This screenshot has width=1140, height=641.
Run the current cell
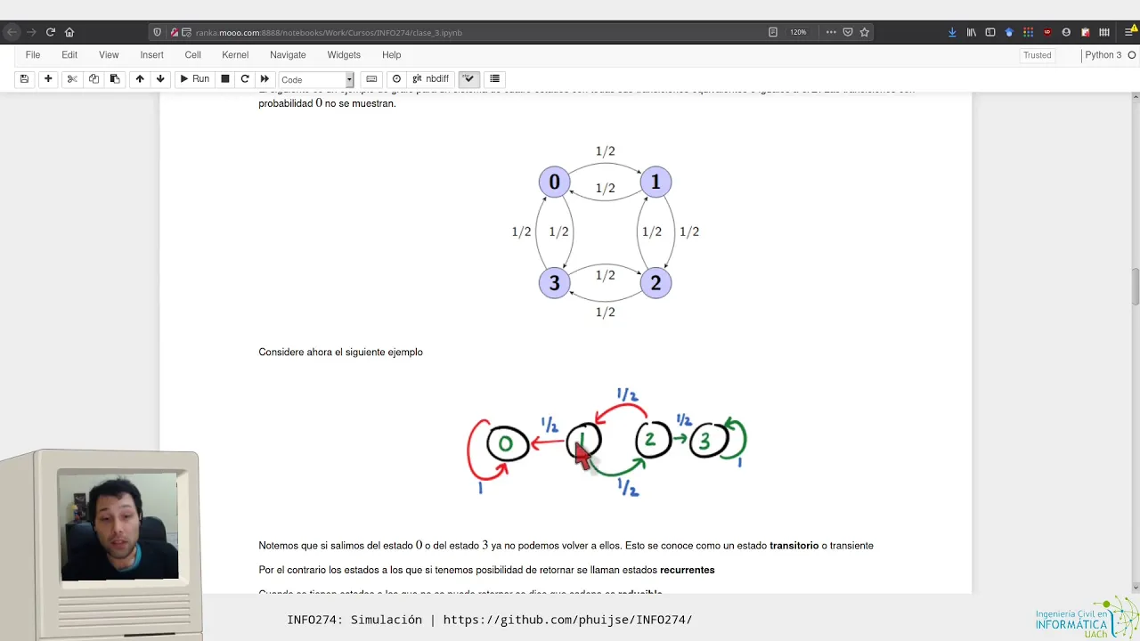[194, 79]
